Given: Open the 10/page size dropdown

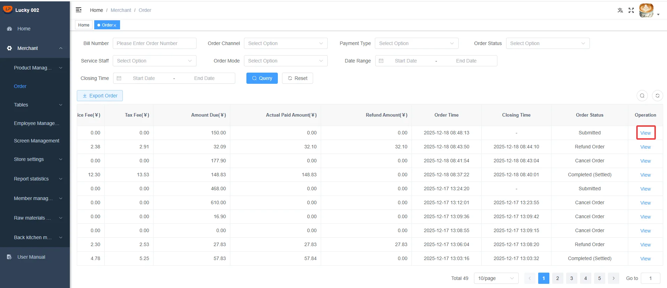Looking at the screenshot, I should pyautogui.click(x=496, y=278).
